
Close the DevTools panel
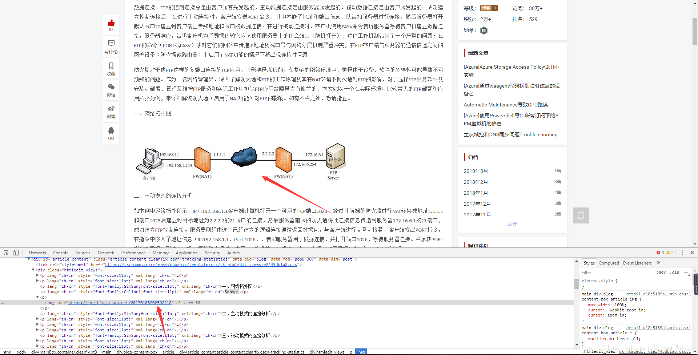click(692, 253)
